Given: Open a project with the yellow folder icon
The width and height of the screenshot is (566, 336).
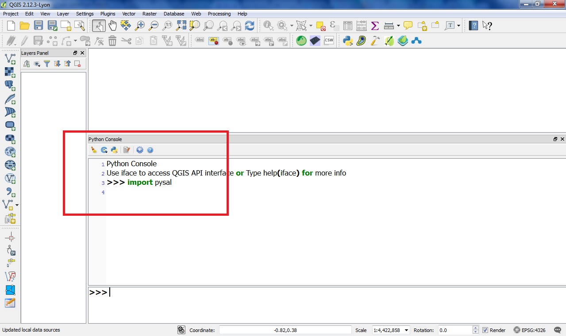Looking at the screenshot, I should point(24,26).
